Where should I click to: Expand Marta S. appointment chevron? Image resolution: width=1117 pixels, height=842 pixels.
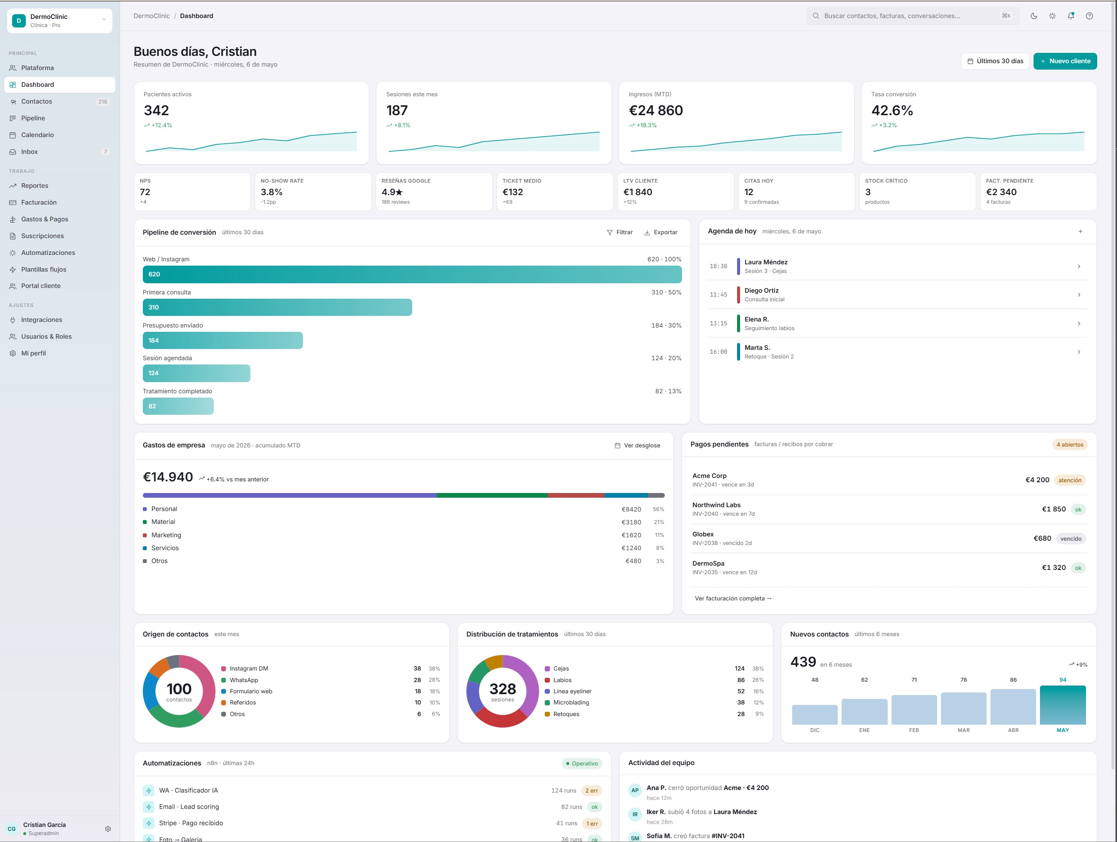click(1079, 352)
